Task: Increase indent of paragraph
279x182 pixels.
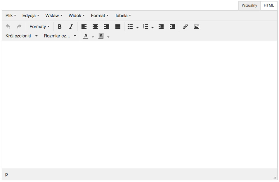Action: tap(172, 27)
